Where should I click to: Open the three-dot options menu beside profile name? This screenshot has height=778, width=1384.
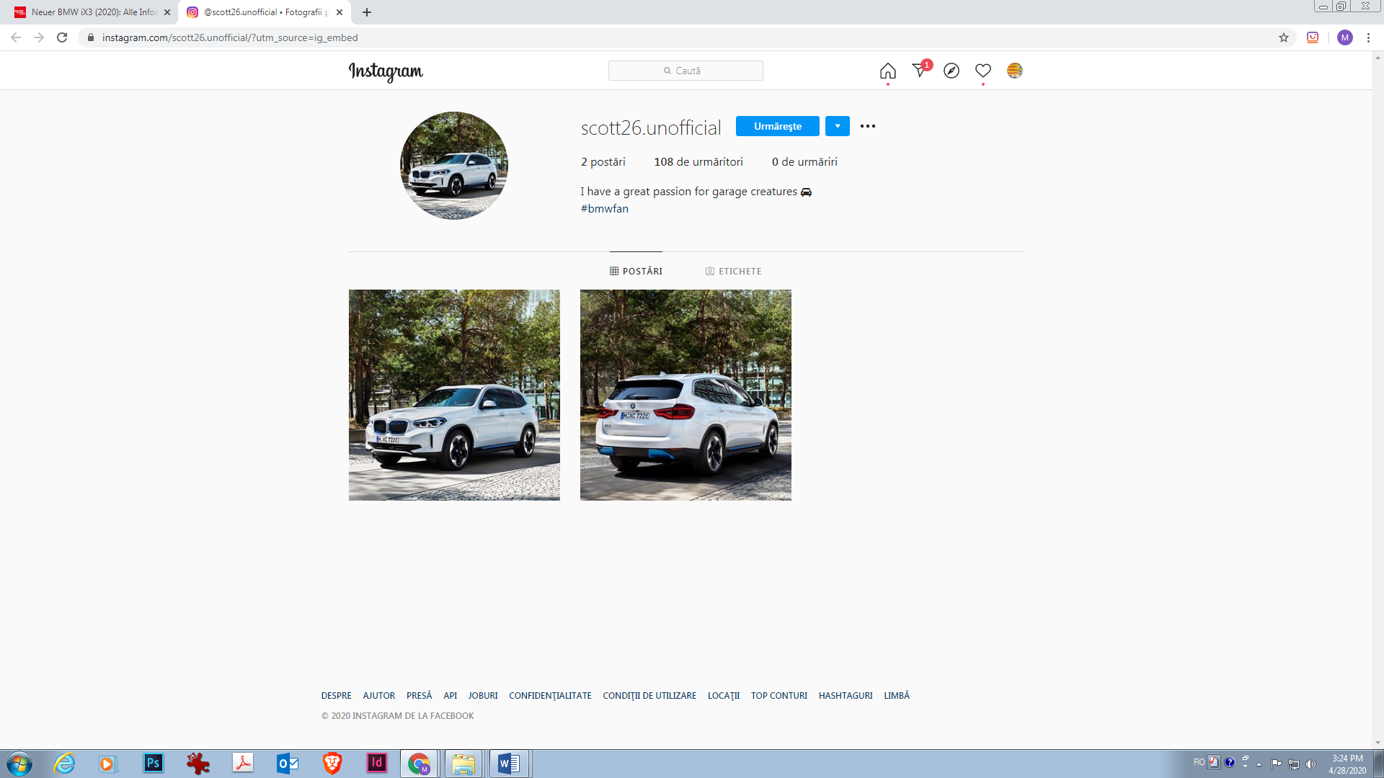tap(868, 126)
